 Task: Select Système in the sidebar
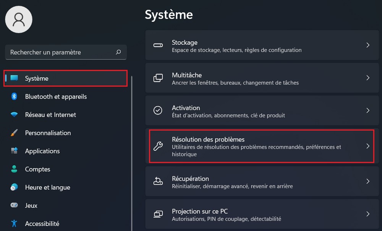[x=37, y=78]
